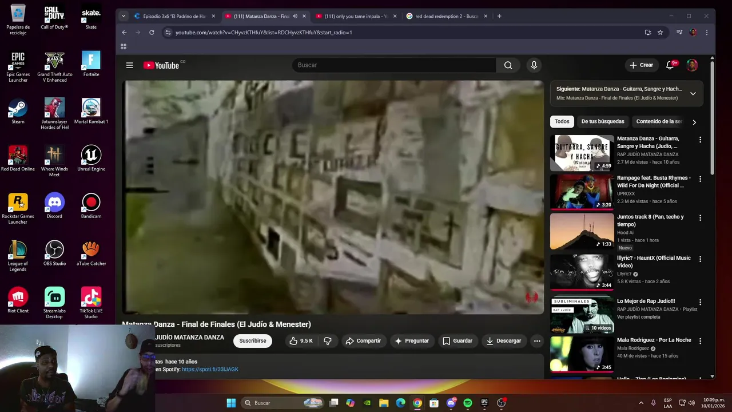
Task: Switch to Episodio 3x6 El Padrino tab
Action: coord(174,16)
